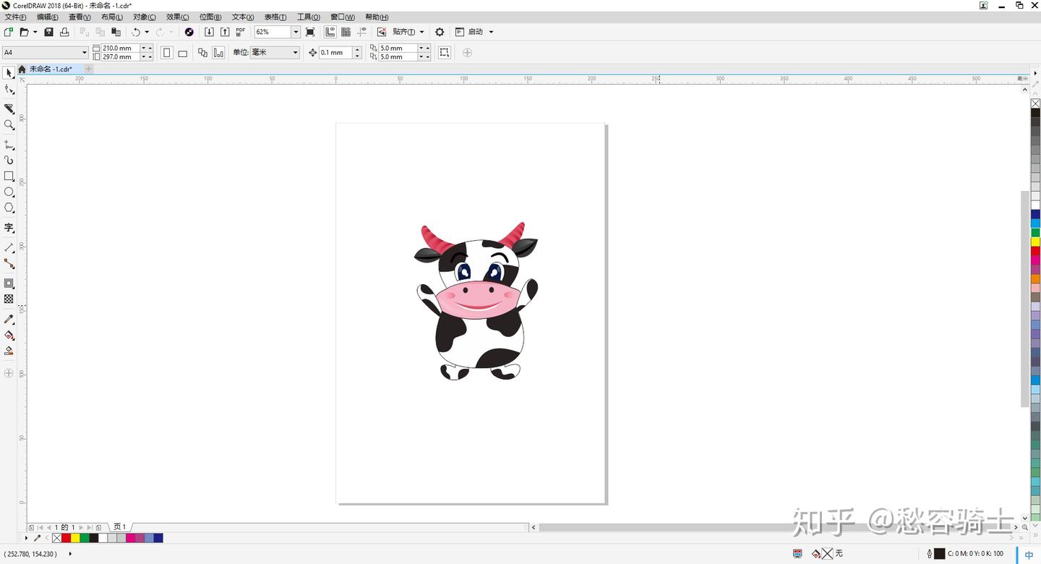Image resolution: width=1041 pixels, height=564 pixels.
Task: Click the nudge distance 0.1 mm field
Action: click(335, 53)
